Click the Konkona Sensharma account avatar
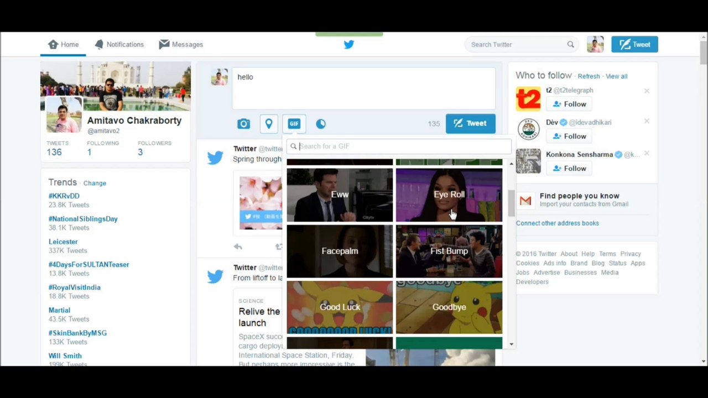708x398 pixels. pos(528,161)
